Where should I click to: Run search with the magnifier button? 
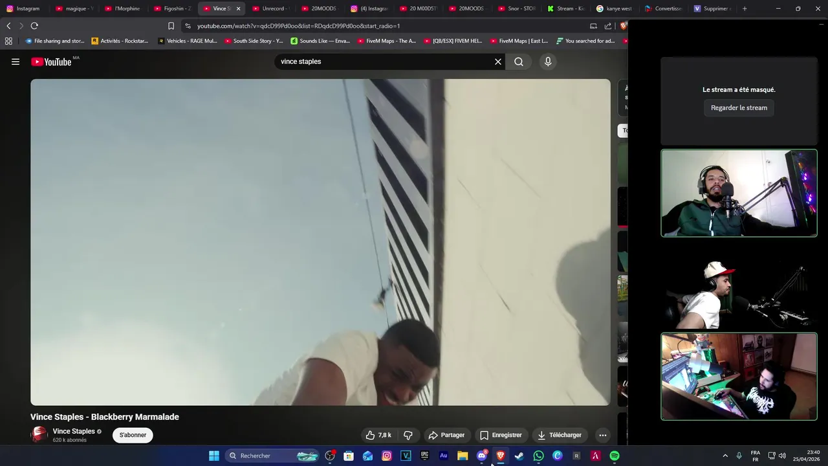pos(519,61)
